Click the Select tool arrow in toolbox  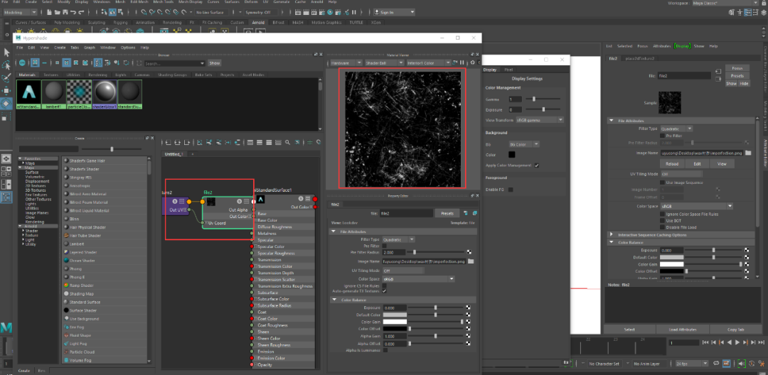click(x=6, y=52)
